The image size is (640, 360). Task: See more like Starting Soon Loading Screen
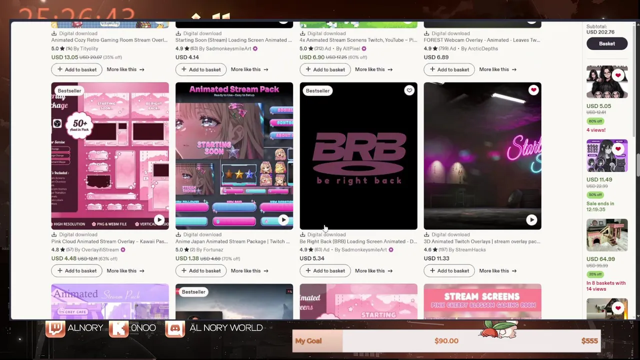click(x=249, y=69)
